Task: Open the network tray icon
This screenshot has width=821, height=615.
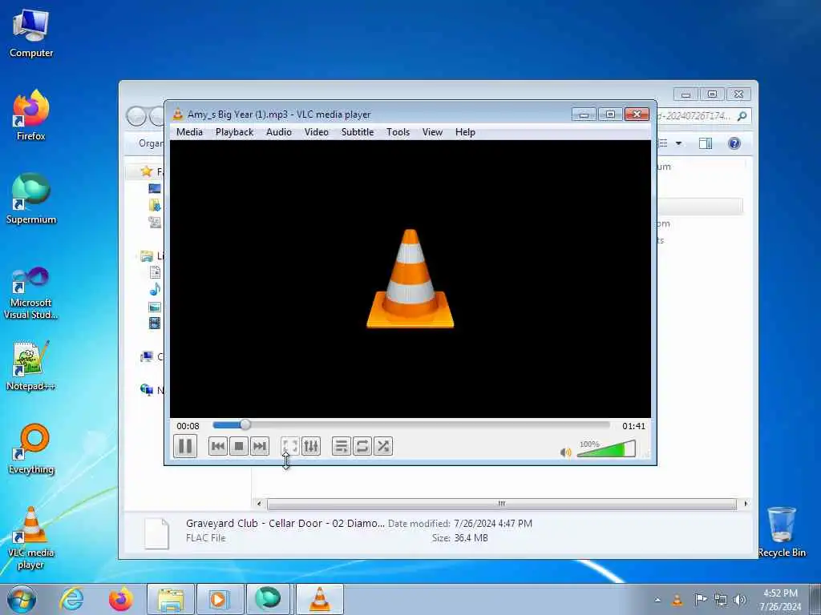Action: [721, 600]
